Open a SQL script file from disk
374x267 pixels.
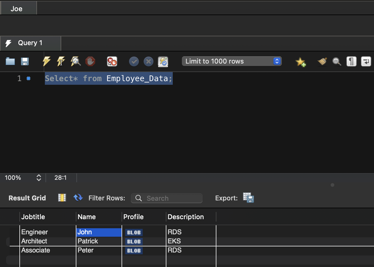click(10, 61)
